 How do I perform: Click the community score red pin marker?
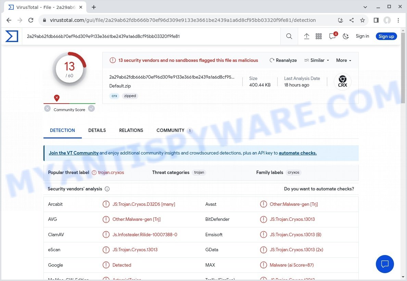point(56,98)
